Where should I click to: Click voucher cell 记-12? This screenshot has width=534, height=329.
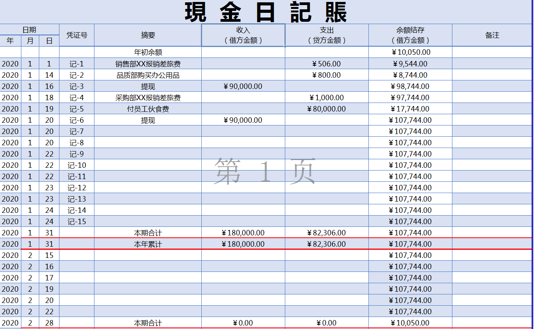tap(77, 188)
